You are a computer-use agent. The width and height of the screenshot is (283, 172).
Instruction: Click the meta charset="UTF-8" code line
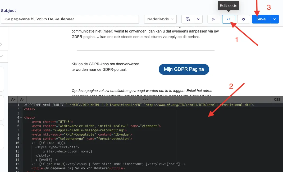pyautogui.click(x=52, y=122)
